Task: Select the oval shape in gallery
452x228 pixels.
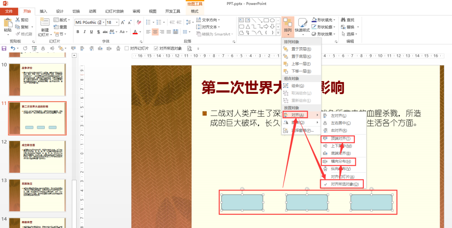Action: (272, 20)
